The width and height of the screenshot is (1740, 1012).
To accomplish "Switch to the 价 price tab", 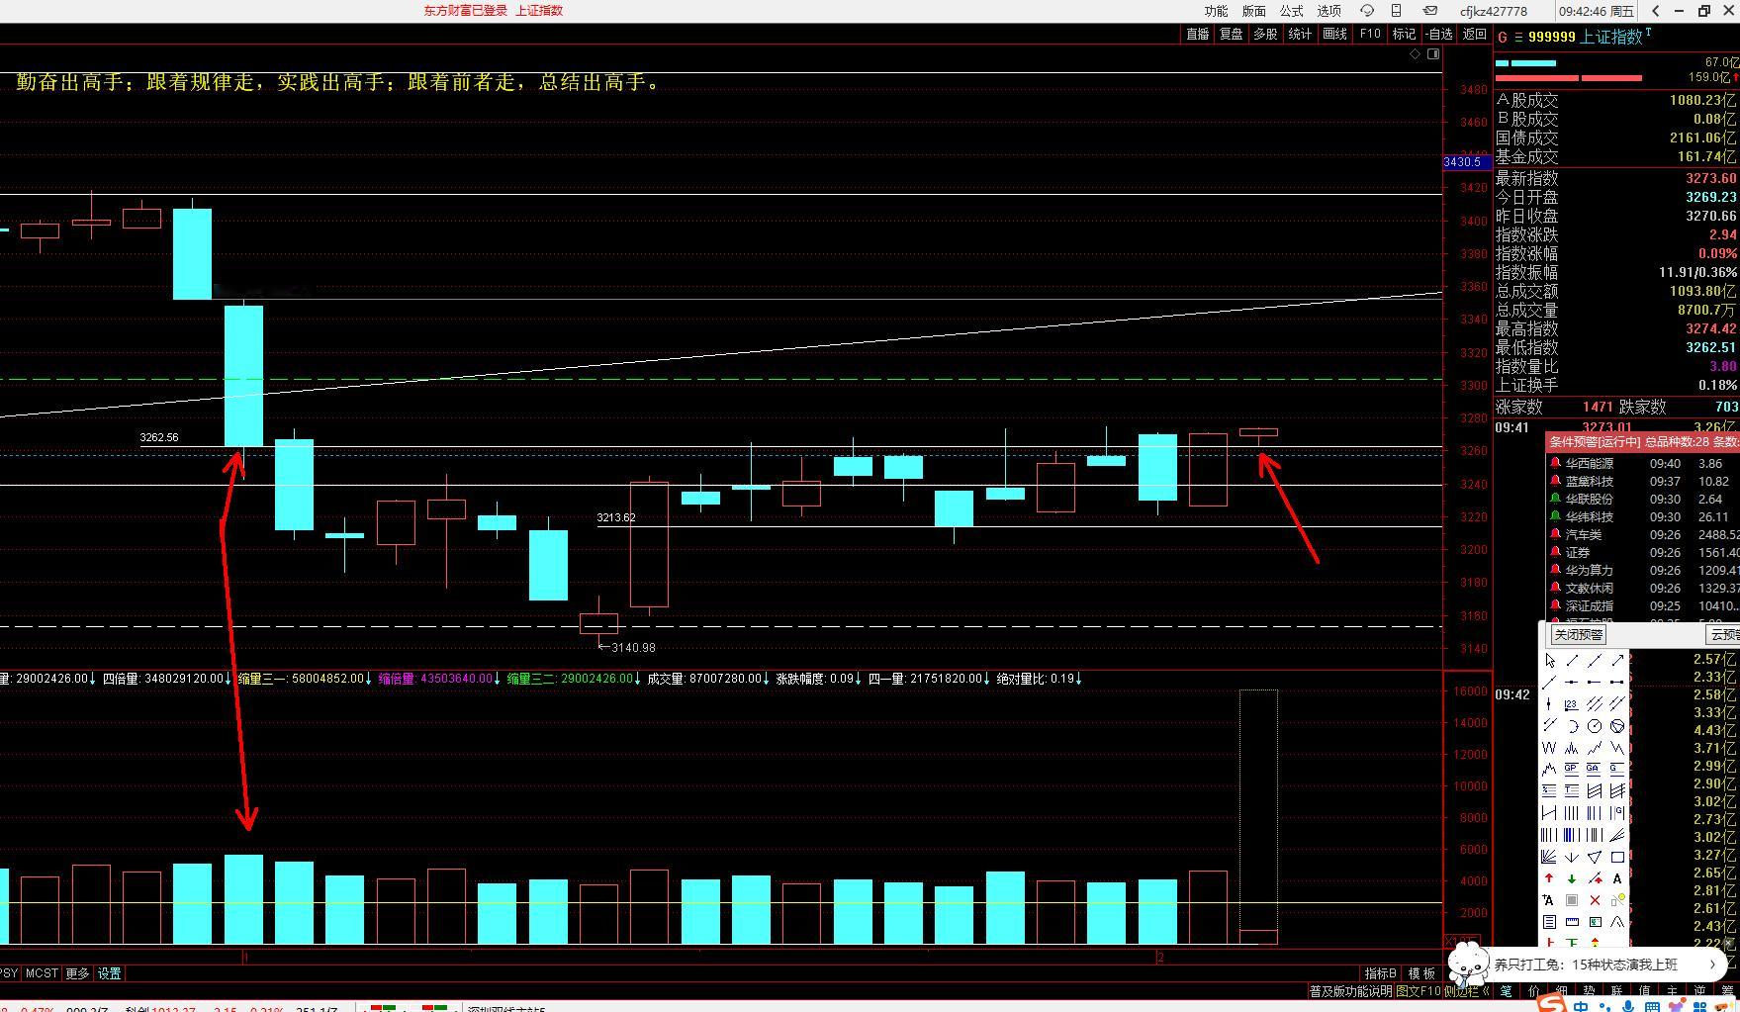I will pos(1534,991).
